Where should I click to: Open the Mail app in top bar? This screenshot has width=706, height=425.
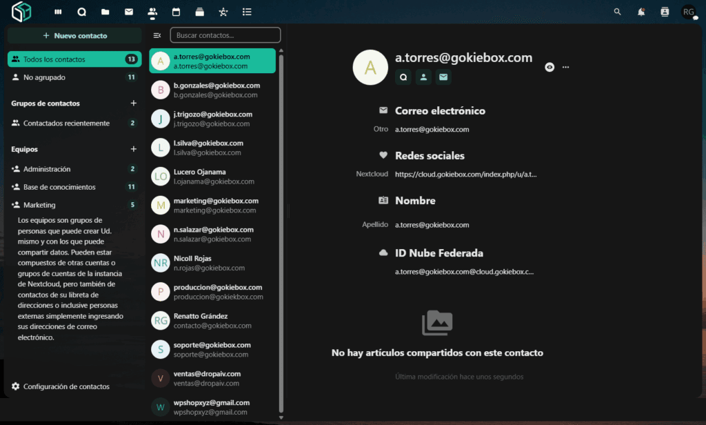coord(129,12)
